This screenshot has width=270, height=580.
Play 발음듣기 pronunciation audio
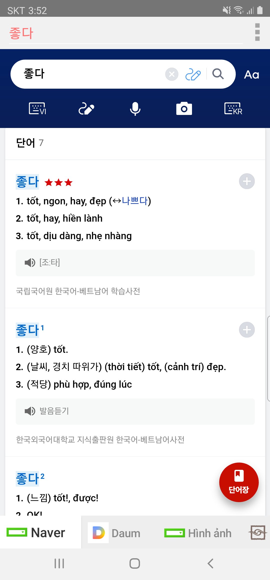click(30, 411)
